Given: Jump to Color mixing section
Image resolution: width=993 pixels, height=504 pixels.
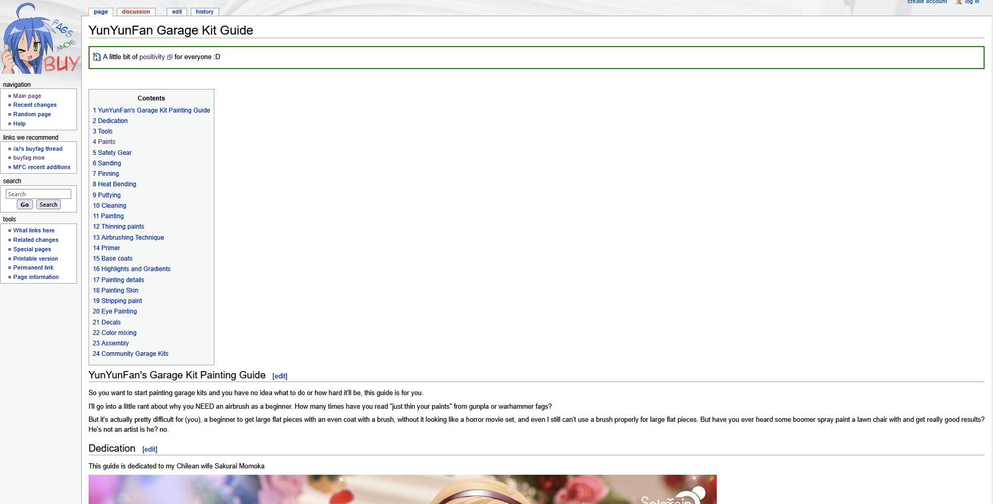Looking at the screenshot, I should [x=115, y=333].
